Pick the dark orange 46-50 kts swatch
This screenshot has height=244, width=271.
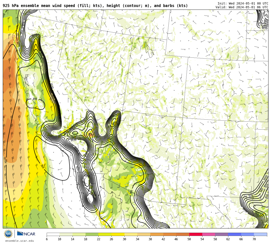click(x=183, y=234)
